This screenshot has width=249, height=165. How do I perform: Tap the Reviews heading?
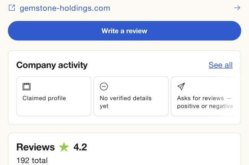(x=36, y=147)
